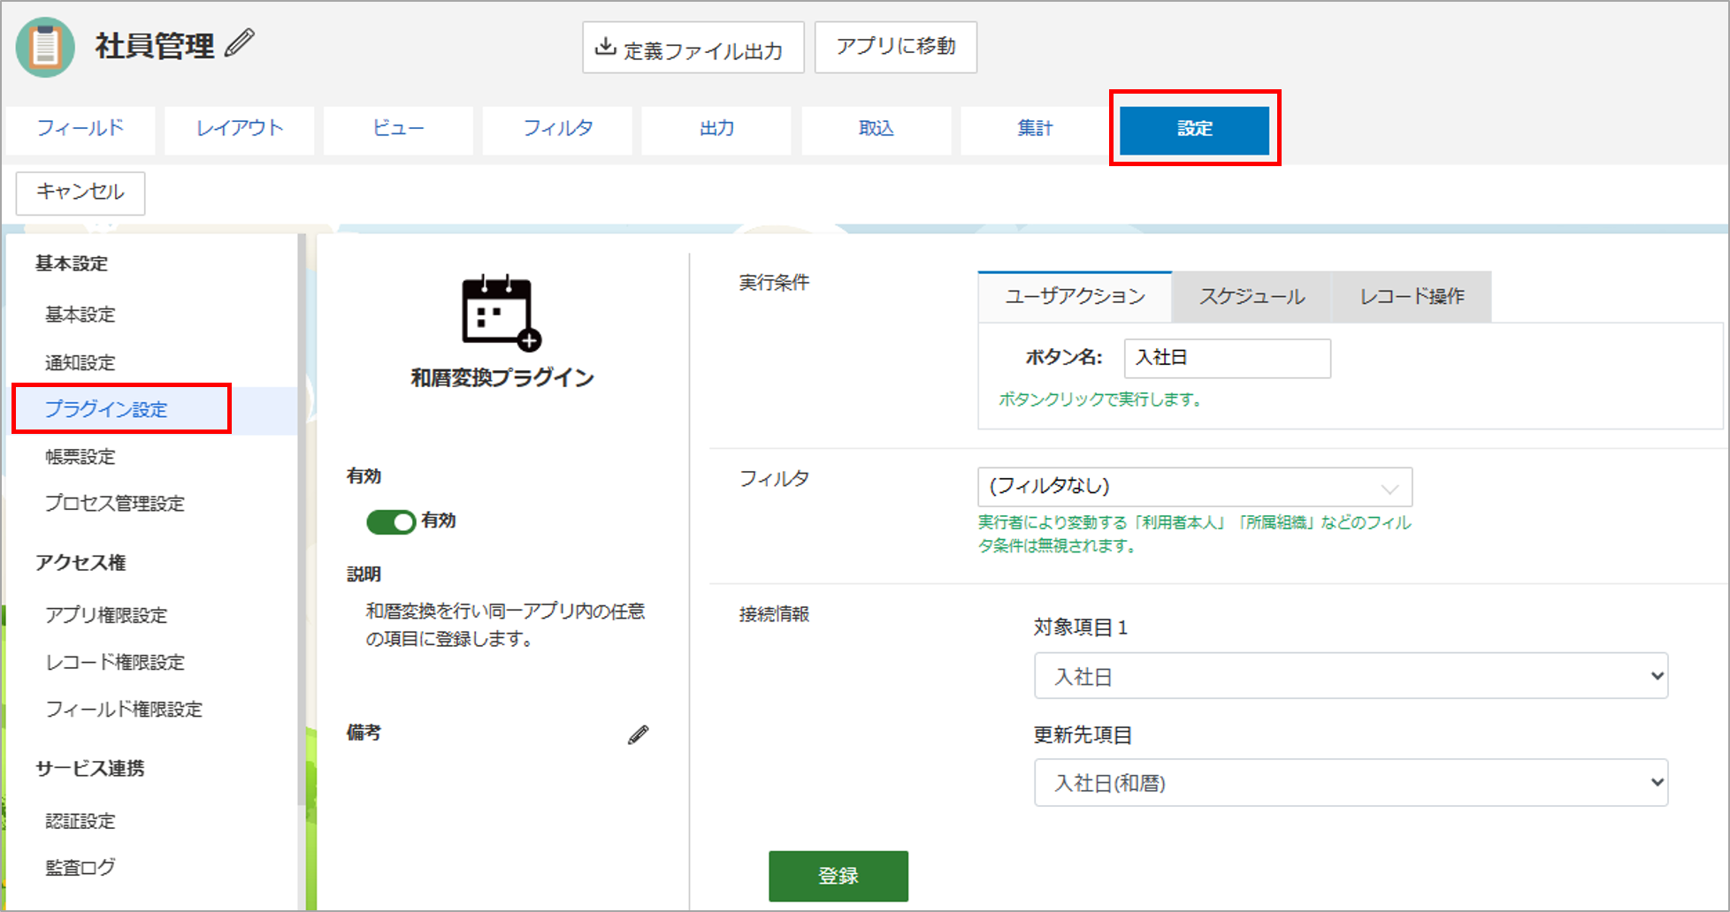Image resolution: width=1730 pixels, height=912 pixels.
Task: Open レコード権限設定 in the sidebar
Action: (115, 662)
